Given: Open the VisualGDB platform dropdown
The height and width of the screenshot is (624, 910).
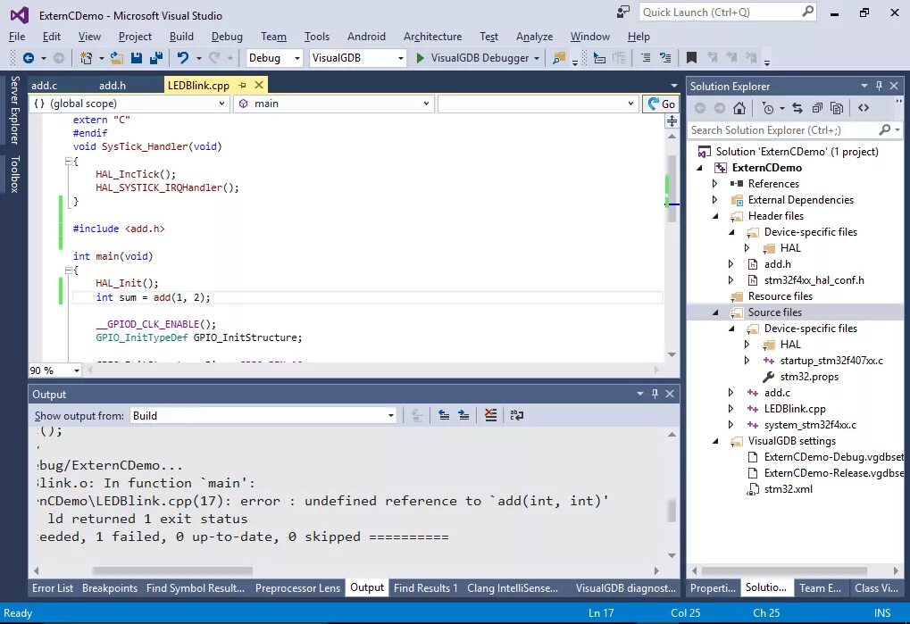Looking at the screenshot, I should (x=357, y=58).
